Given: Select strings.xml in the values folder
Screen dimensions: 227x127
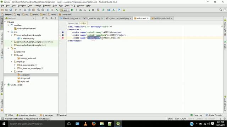Looking at the screenshot, I should pyautogui.click(x=25, y=78).
